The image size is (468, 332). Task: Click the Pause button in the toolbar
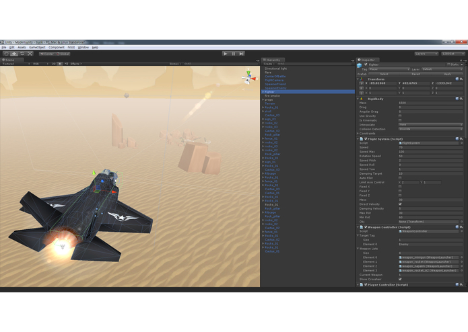(234, 54)
